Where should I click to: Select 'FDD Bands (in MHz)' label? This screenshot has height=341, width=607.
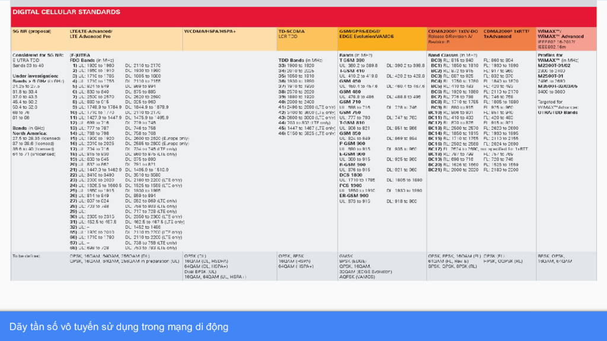point(92,60)
